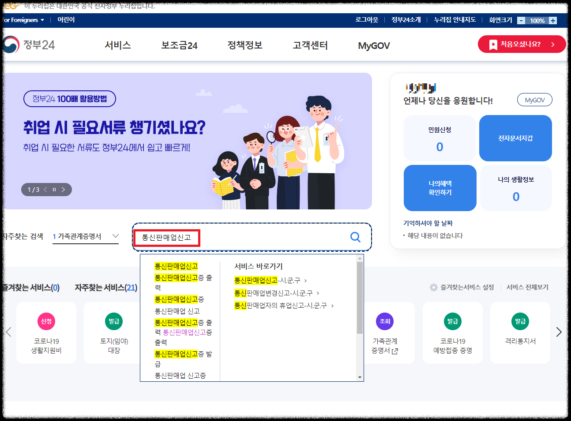The image size is (571, 421).
Task: Click the bookmark icon in 처음오셨나요 button
Action: [x=493, y=45]
